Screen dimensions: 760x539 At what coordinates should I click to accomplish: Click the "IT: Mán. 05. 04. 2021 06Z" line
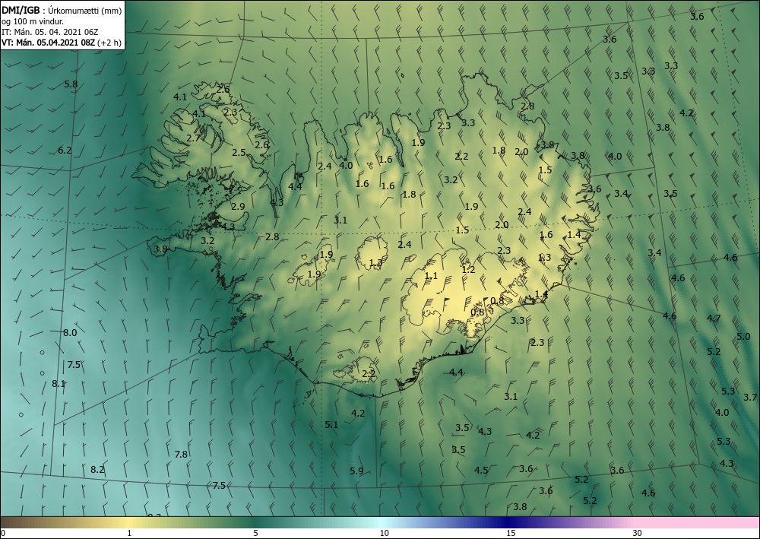50,32
